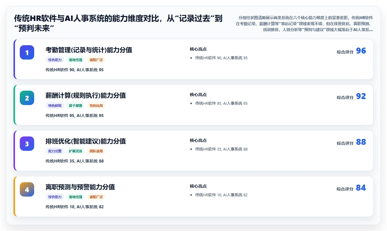
Task: Click the description paragraph starting 分组柱状图
Action: click(304, 24)
